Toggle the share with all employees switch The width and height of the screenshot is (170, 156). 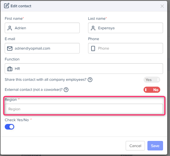point(152,80)
